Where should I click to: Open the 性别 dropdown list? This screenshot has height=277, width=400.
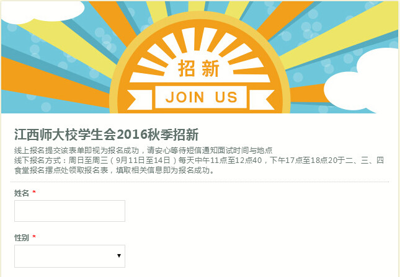coord(69,256)
